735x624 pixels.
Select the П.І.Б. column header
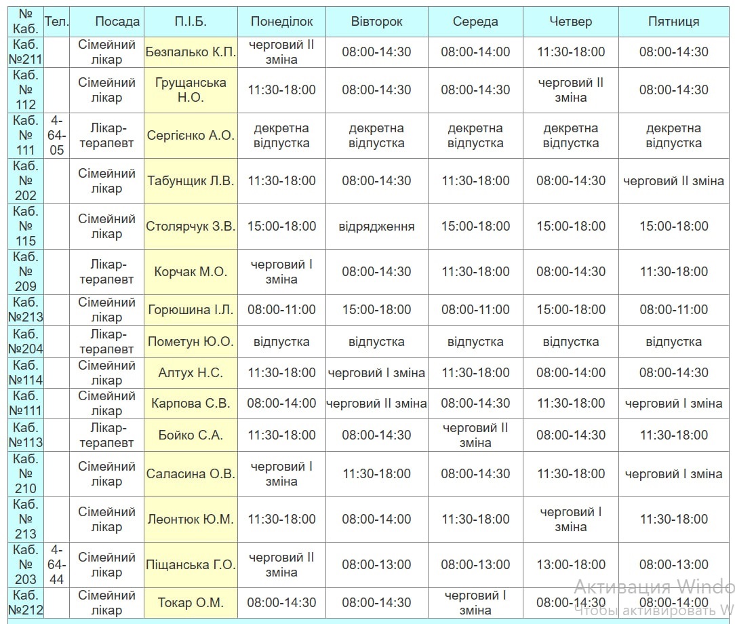point(191,22)
